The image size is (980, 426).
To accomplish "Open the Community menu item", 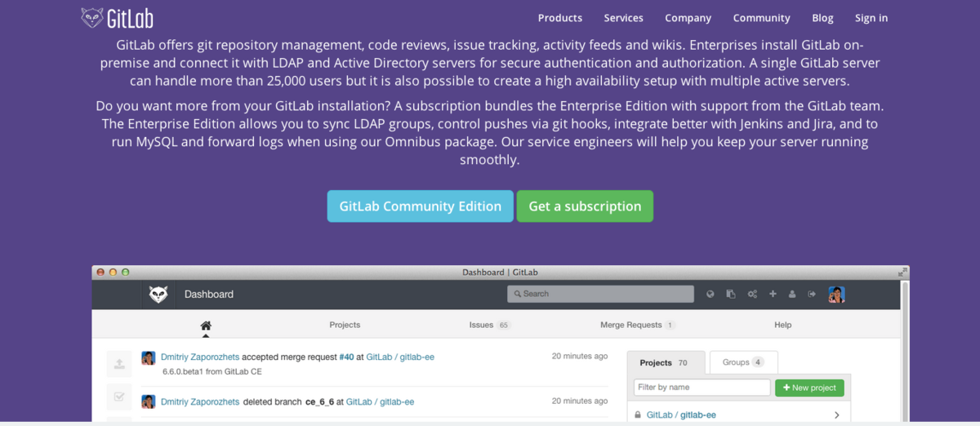I will coord(761,18).
